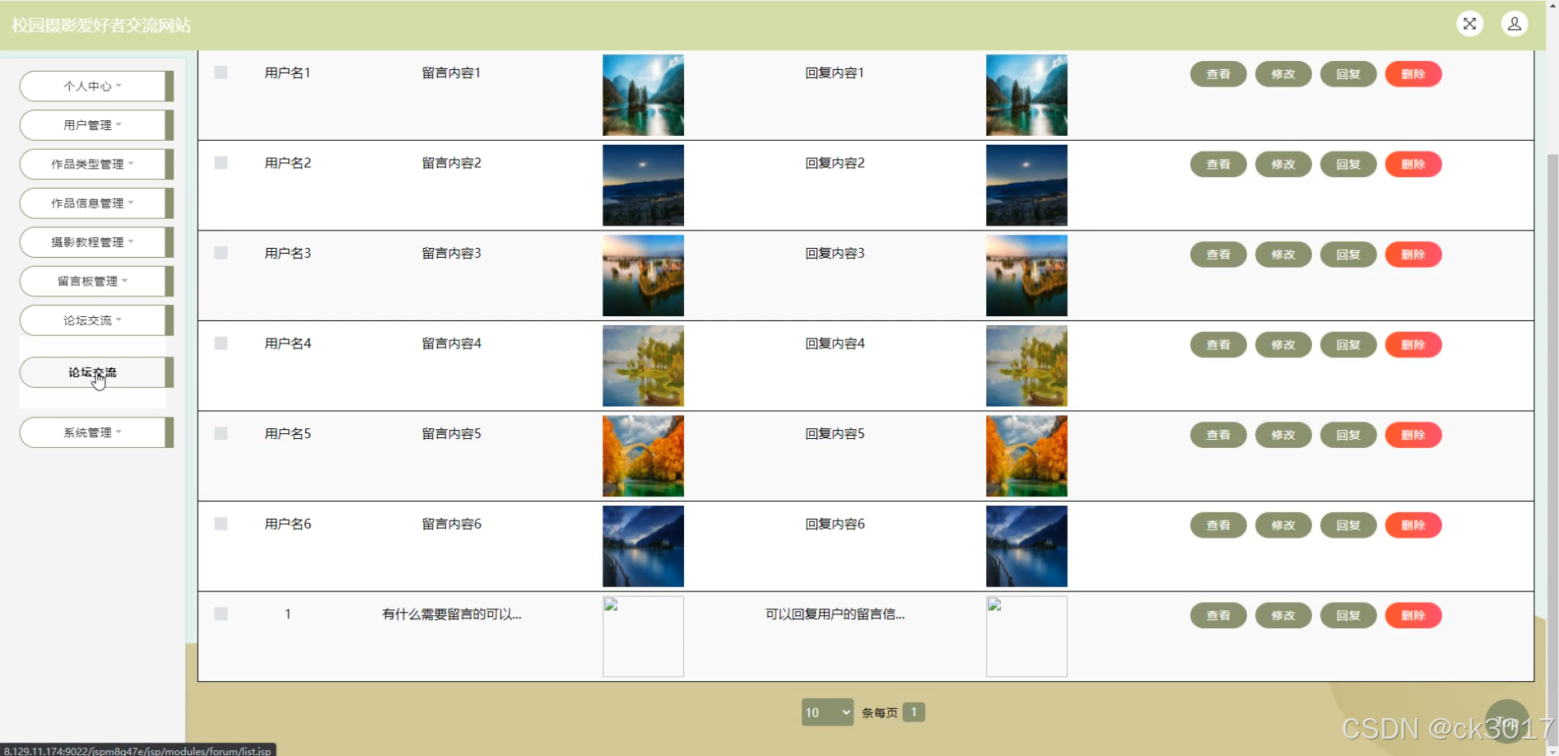The height and width of the screenshot is (756, 1559).
Task: Select checkbox for 用户名6 row
Action: (221, 524)
